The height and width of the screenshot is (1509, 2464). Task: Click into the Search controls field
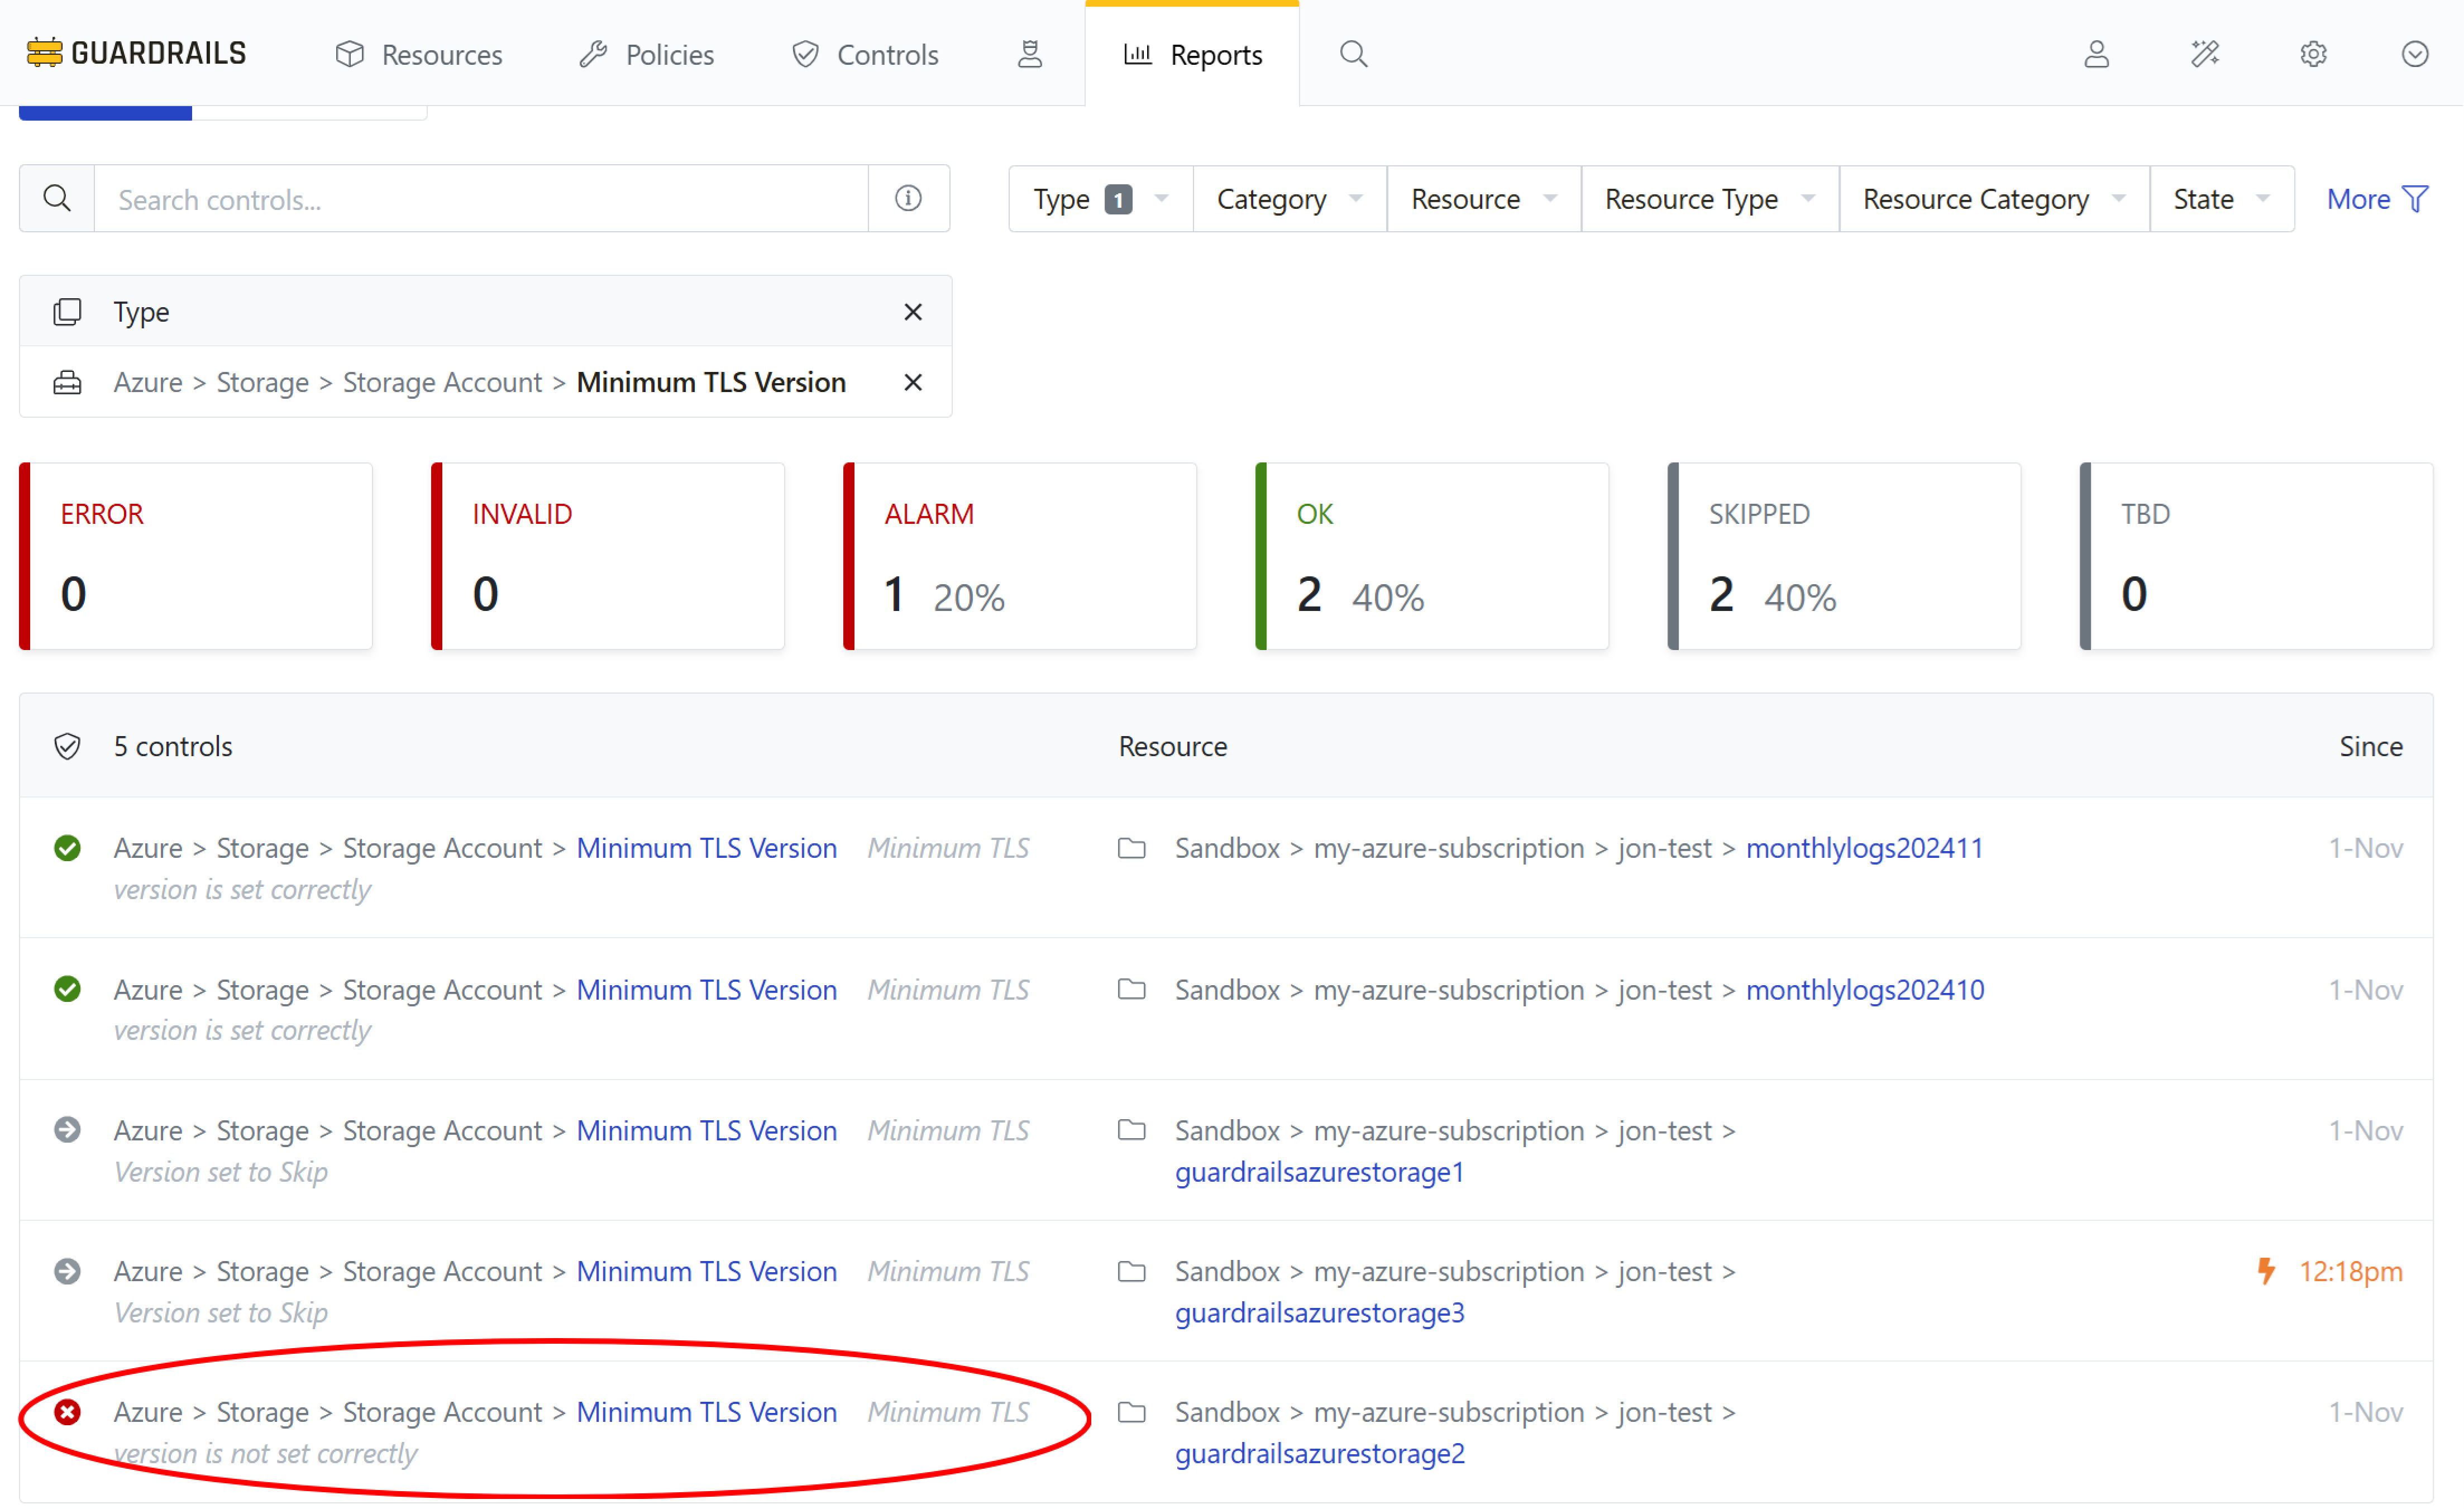click(480, 199)
